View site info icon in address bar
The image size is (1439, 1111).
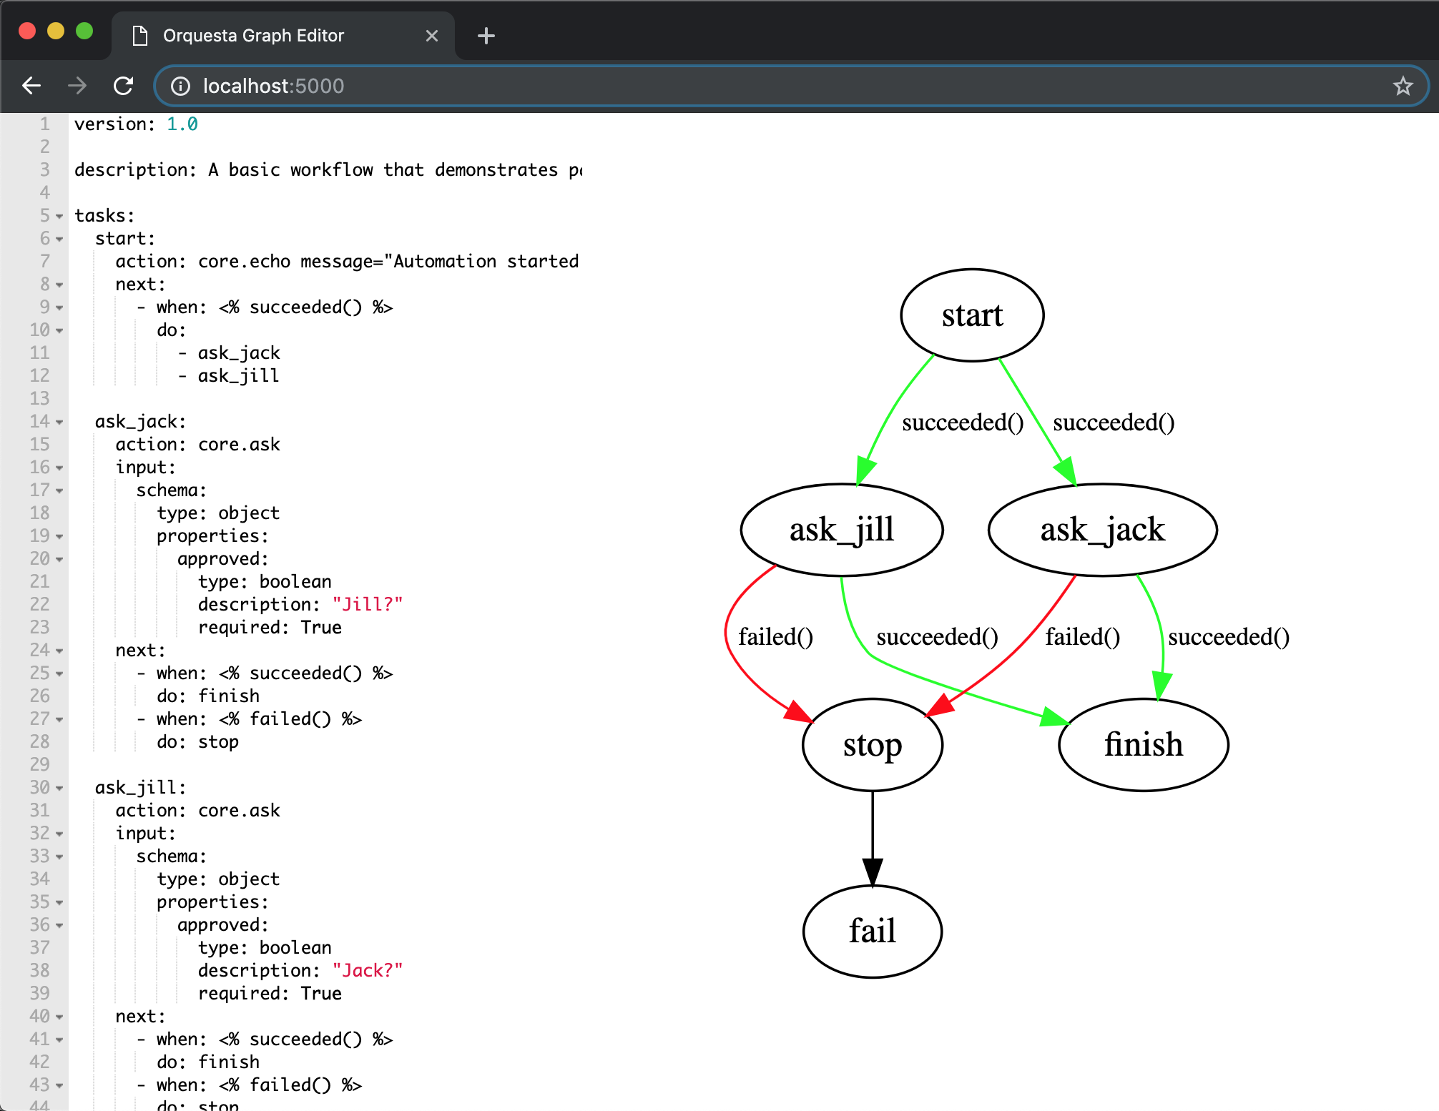pos(180,86)
